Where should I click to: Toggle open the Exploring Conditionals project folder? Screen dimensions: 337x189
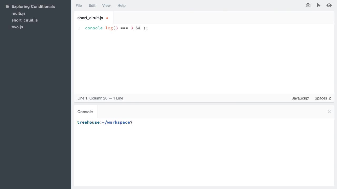click(x=33, y=6)
